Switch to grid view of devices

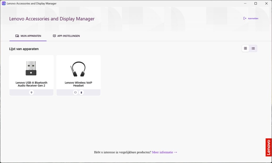245,48
